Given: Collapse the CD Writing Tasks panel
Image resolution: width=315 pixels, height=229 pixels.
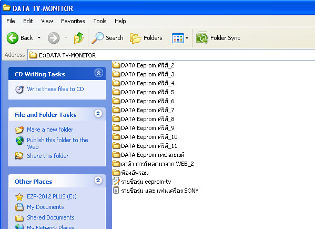Looking at the screenshot, I should [x=98, y=73].
